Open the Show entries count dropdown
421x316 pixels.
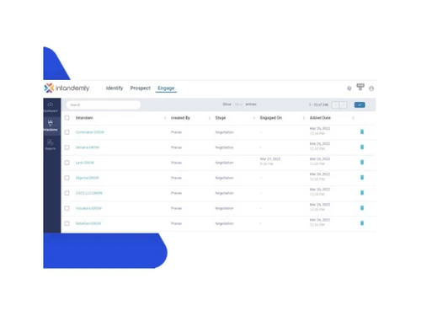[239, 104]
